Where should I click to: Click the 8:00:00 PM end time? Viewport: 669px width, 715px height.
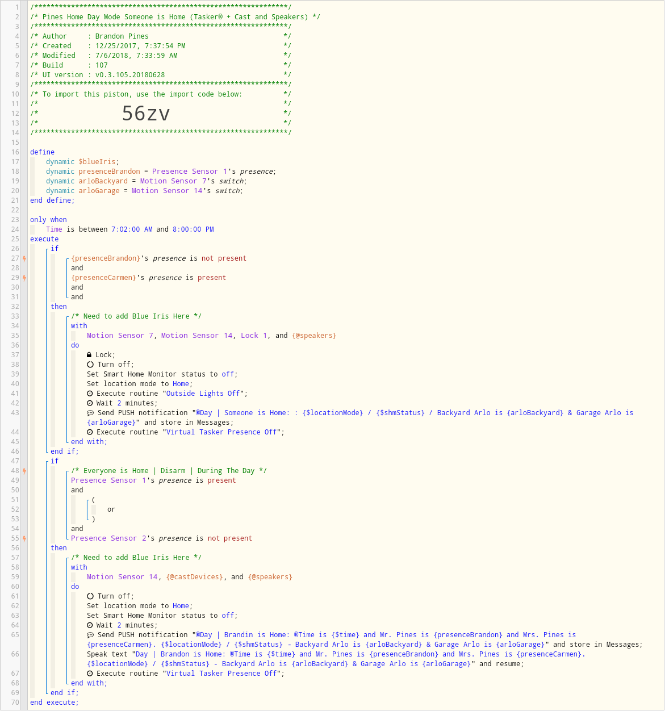tap(193, 229)
